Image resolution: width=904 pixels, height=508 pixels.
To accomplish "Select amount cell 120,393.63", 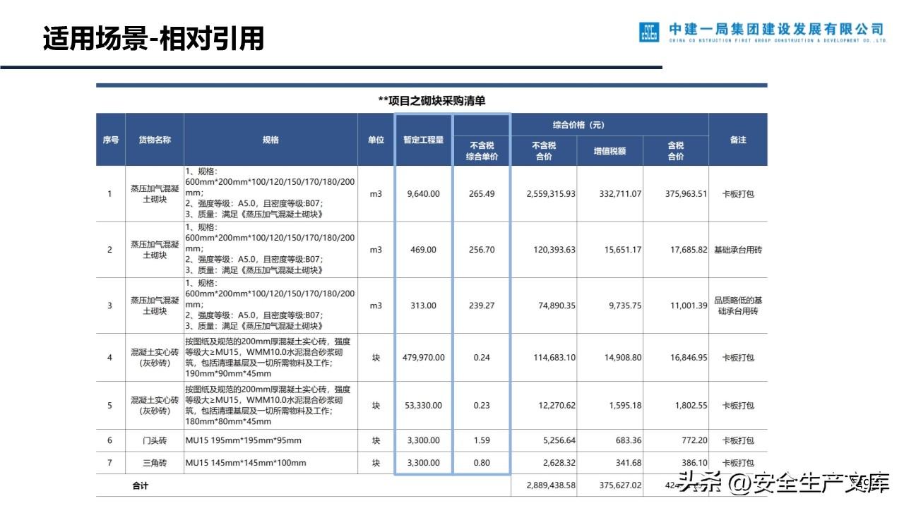I will tap(554, 250).
